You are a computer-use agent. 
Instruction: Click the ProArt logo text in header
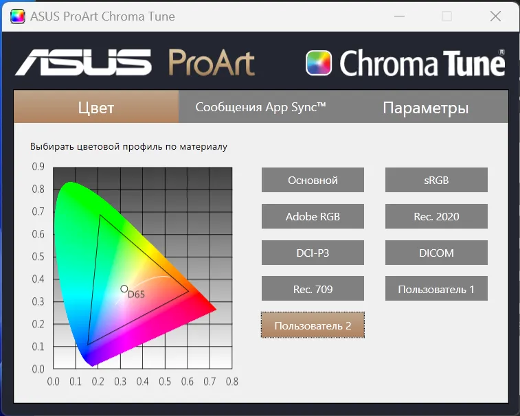point(212,62)
